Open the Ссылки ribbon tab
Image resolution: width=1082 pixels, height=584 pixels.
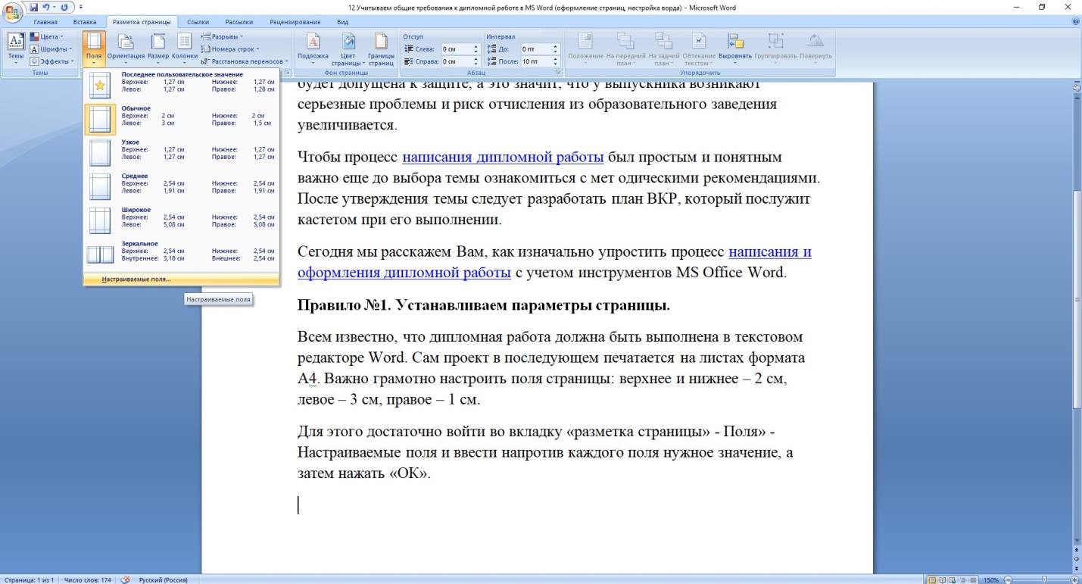click(x=198, y=22)
